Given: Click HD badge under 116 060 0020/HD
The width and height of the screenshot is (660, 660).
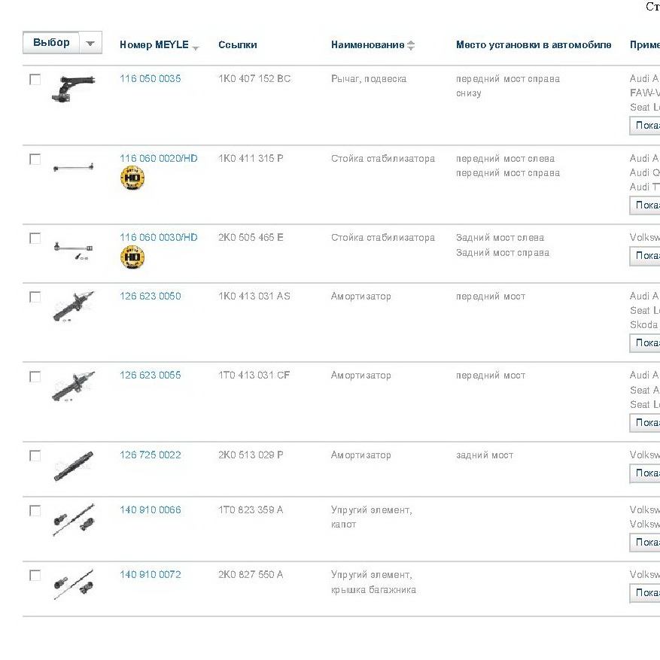Looking at the screenshot, I should tap(132, 178).
